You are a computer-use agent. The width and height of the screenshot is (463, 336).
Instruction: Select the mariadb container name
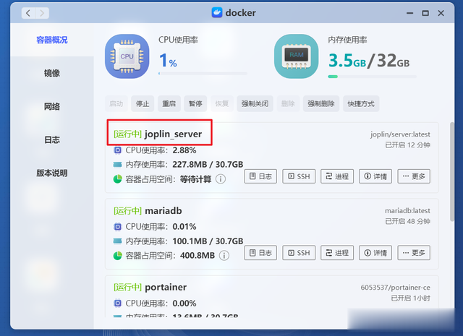[163, 210]
